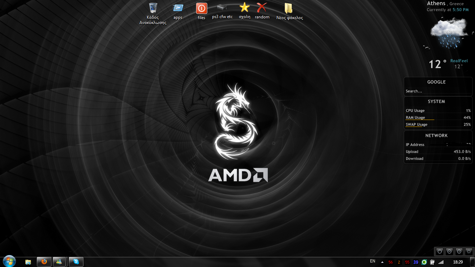This screenshot has width=475, height=267.
Task: Click the large 12° temperature reading
Action: (437, 64)
